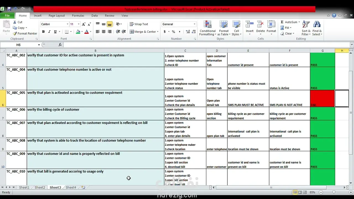354x199 pixels.
Task: Click the Help question mark icon
Action: point(334,15)
